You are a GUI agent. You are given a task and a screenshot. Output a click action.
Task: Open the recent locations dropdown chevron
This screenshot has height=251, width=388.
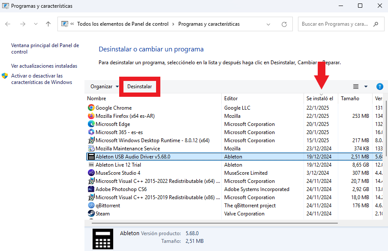[x=36, y=24]
